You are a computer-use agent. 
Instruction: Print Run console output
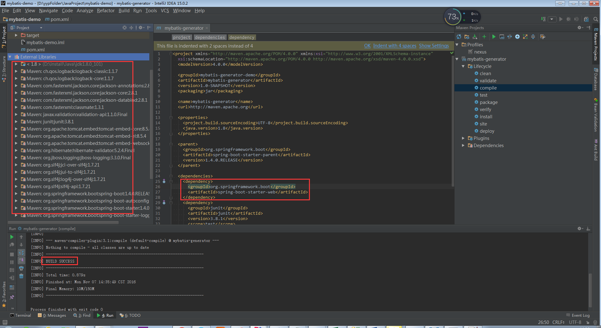pos(21,268)
